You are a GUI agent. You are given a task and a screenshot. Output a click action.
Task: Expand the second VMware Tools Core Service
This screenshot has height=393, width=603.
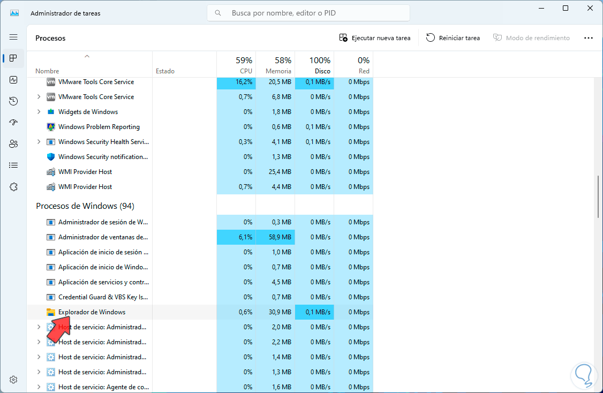coord(39,97)
